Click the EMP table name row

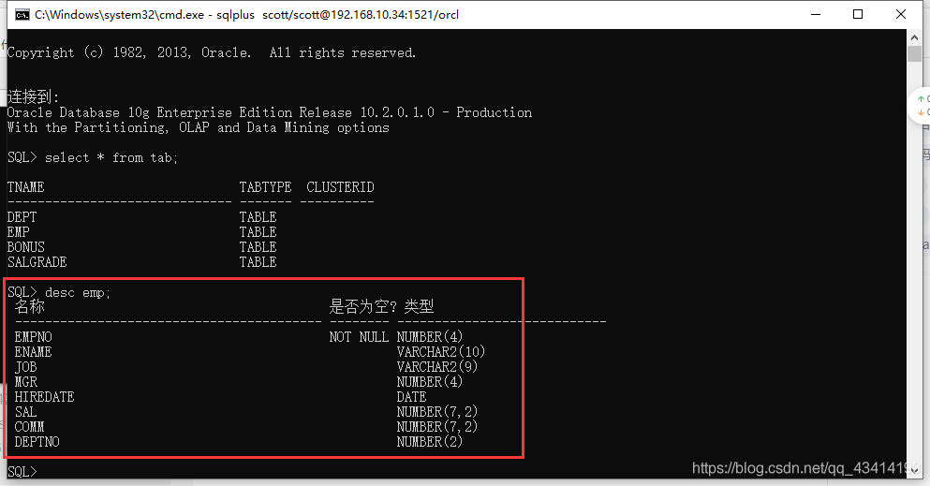(x=19, y=231)
